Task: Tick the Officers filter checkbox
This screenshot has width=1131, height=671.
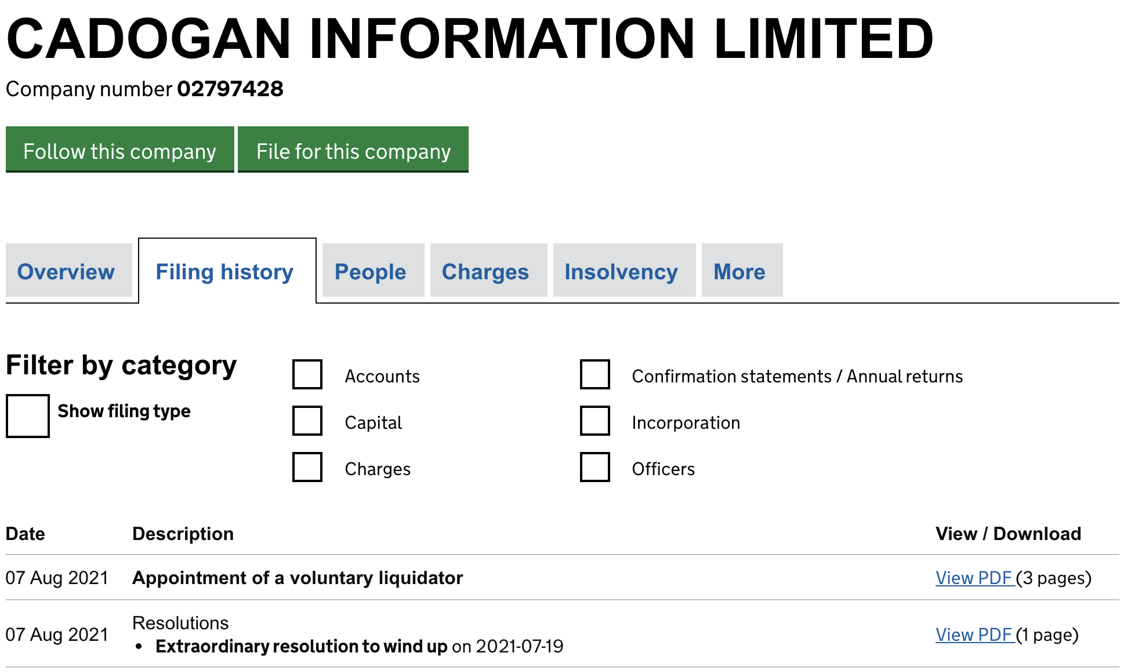Action: pos(595,467)
